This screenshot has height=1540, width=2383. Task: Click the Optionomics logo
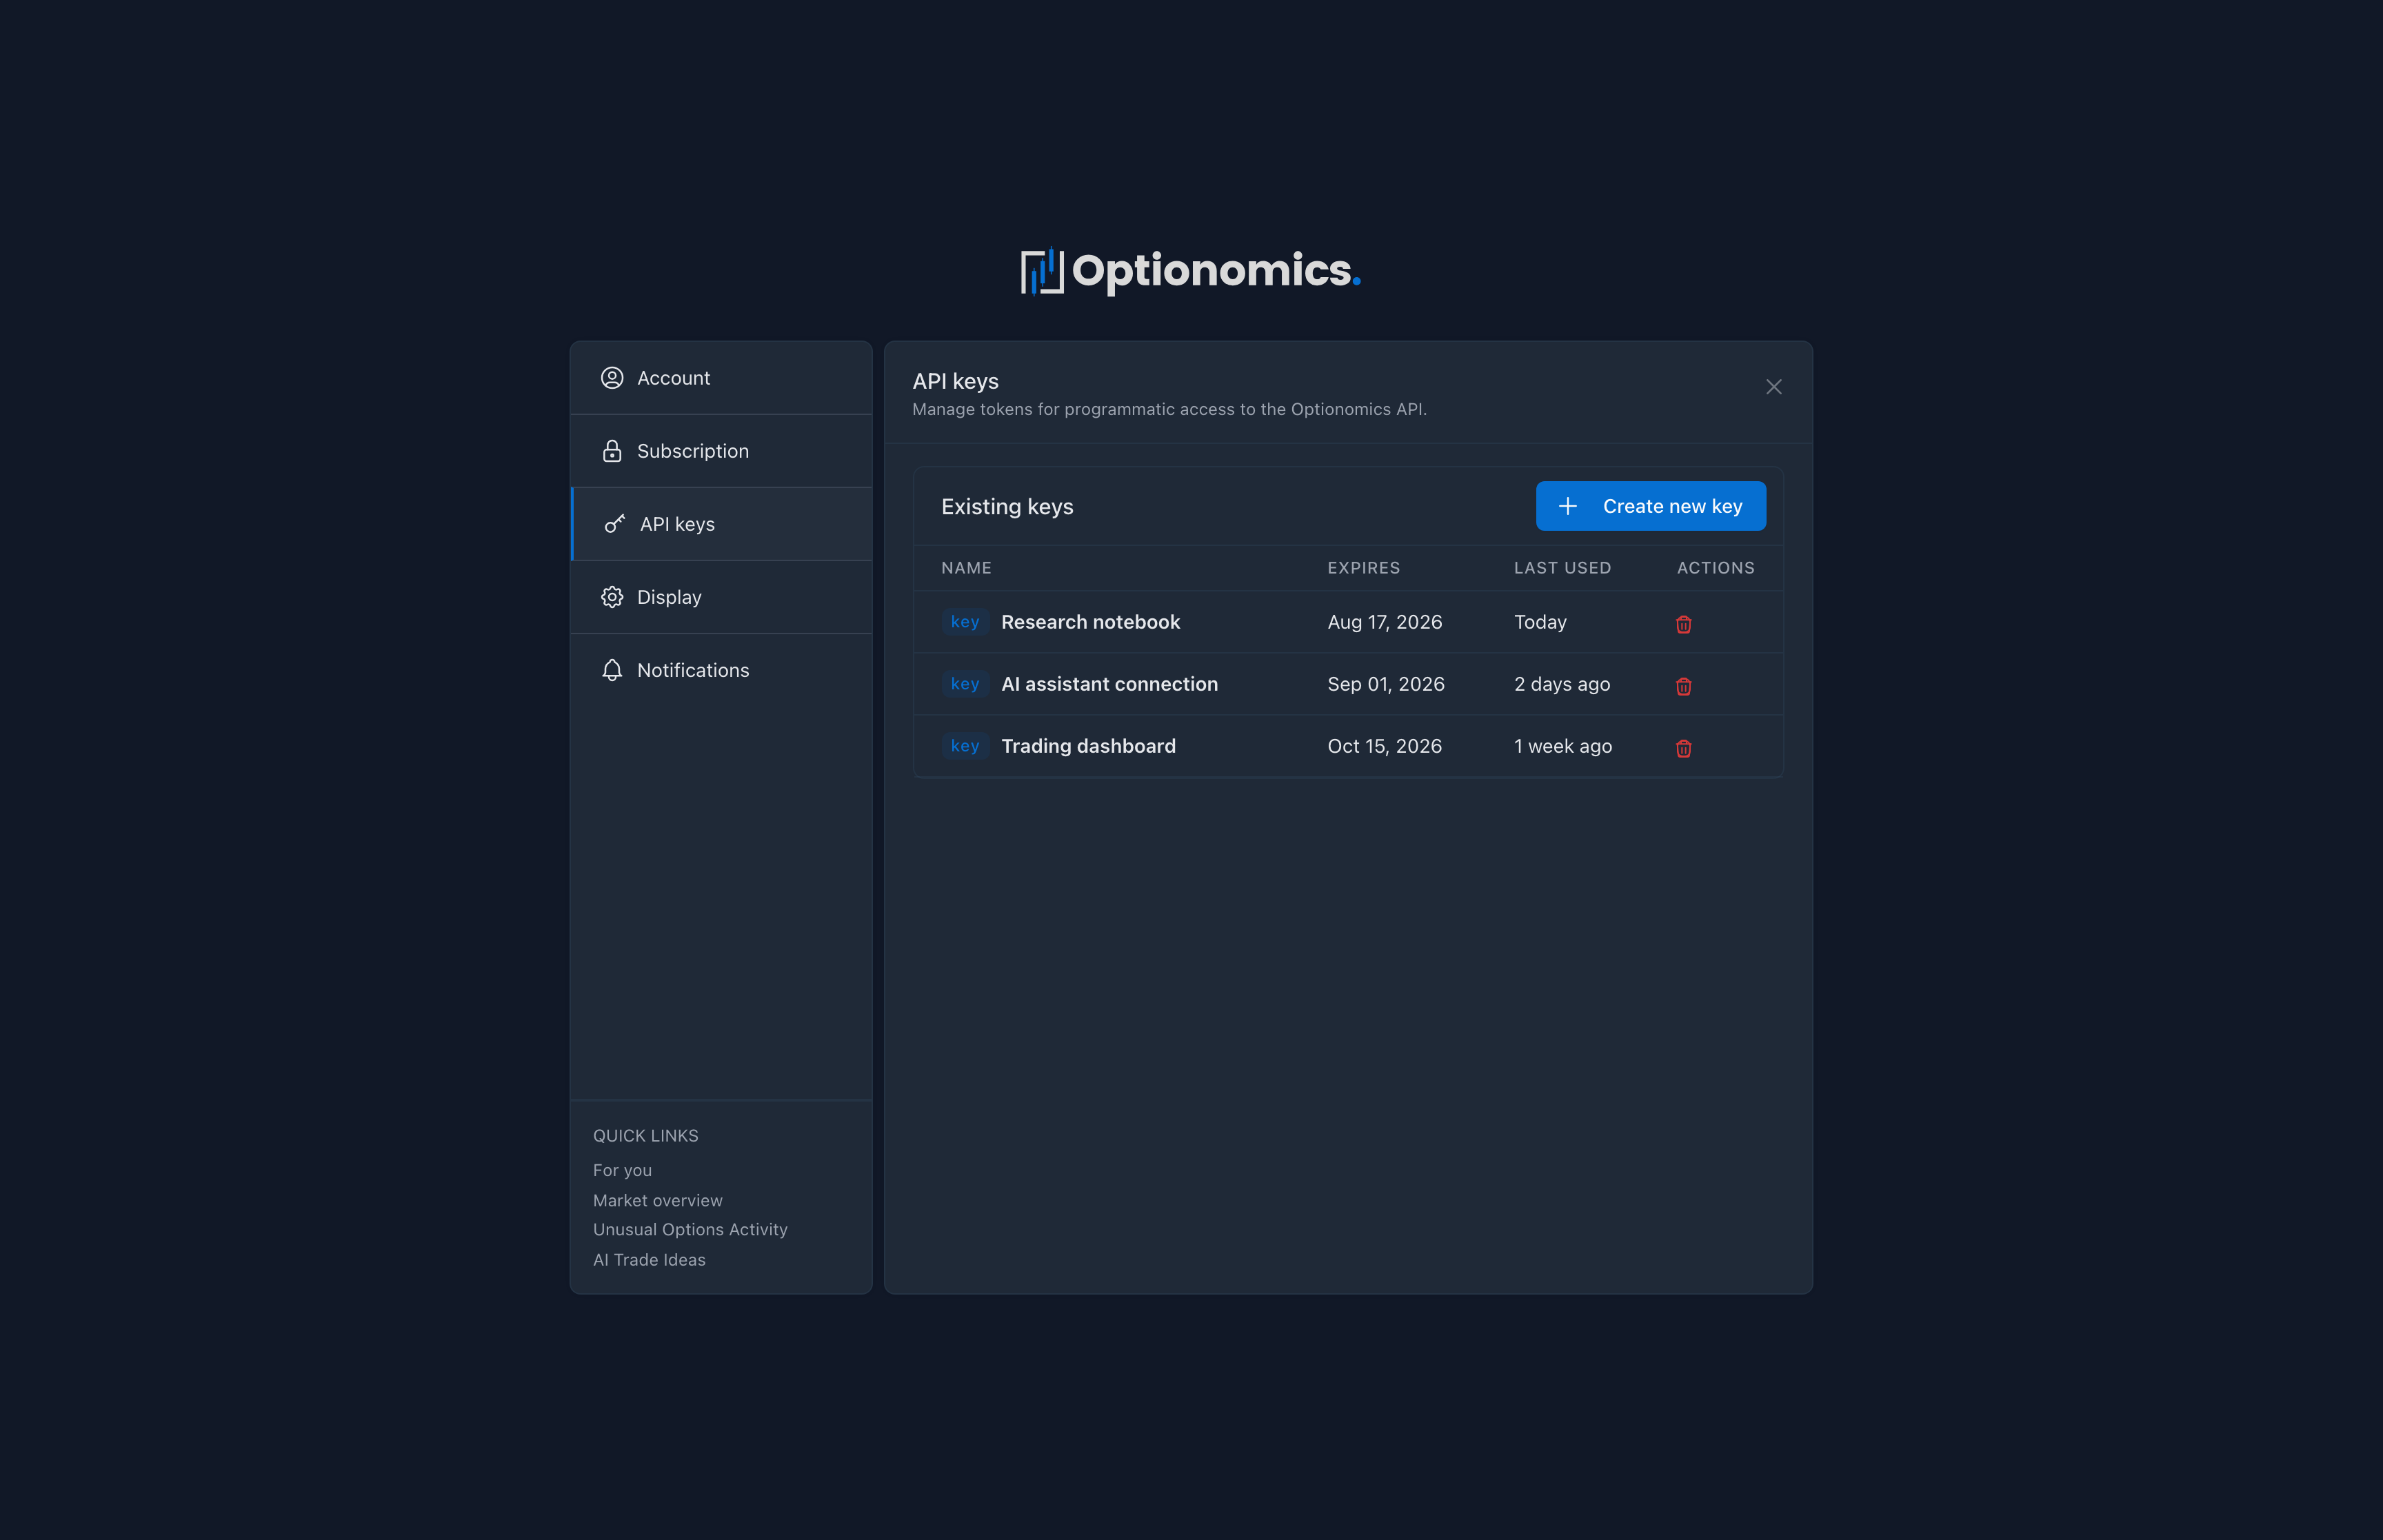click(1190, 271)
